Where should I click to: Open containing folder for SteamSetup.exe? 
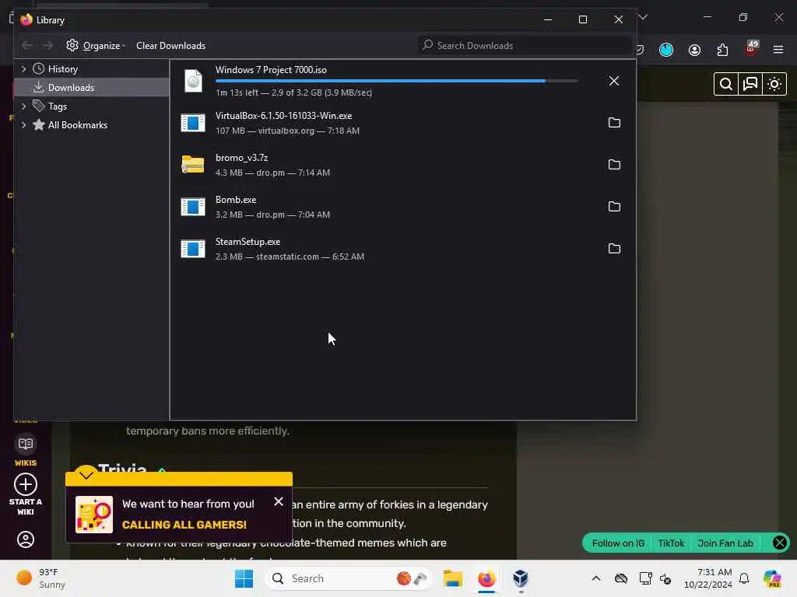click(x=614, y=249)
